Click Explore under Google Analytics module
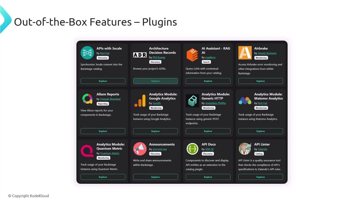364x205 pixels. (156, 131)
